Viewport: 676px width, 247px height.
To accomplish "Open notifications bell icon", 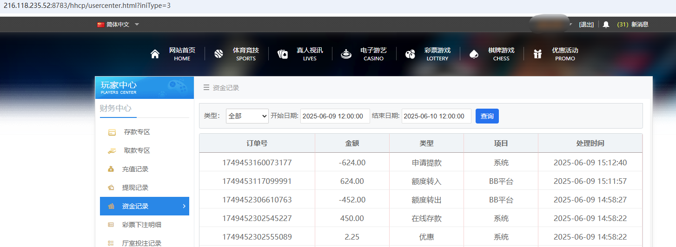I will 606,25.
